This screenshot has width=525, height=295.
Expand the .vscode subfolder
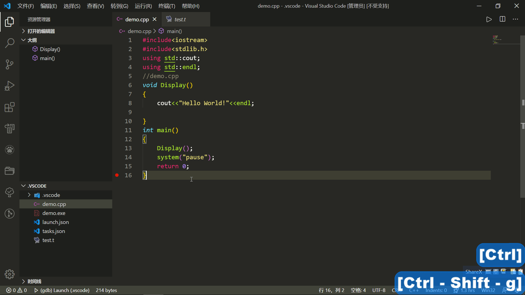pyautogui.click(x=66, y=195)
